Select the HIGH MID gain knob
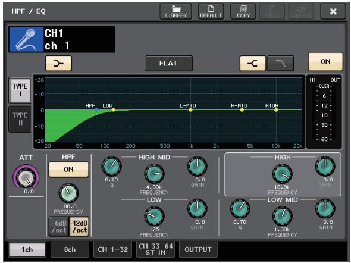This screenshot has width=351, height=263. click(x=197, y=166)
